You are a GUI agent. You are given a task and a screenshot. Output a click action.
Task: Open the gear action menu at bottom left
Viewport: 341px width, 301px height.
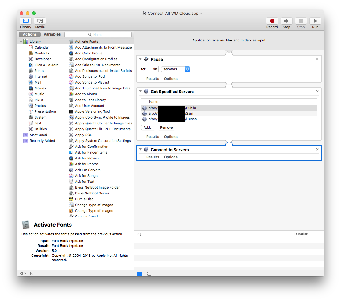click(23, 273)
